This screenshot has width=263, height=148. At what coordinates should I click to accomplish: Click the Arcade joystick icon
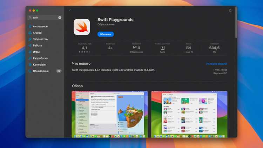(30, 33)
